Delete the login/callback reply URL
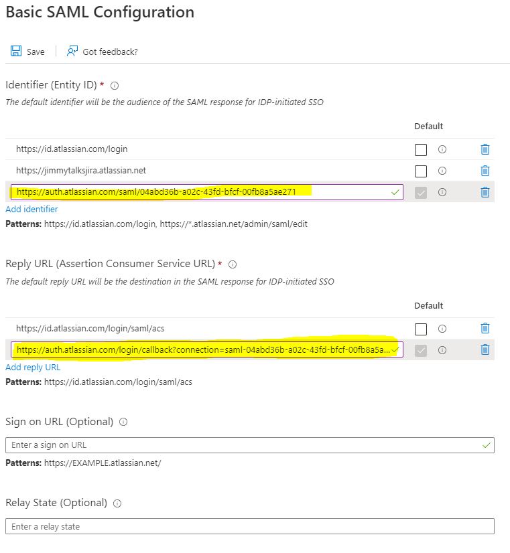 (485, 350)
